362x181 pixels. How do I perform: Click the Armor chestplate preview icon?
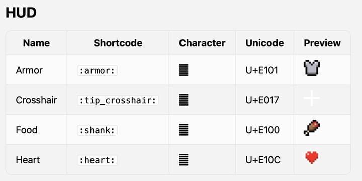(312, 68)
